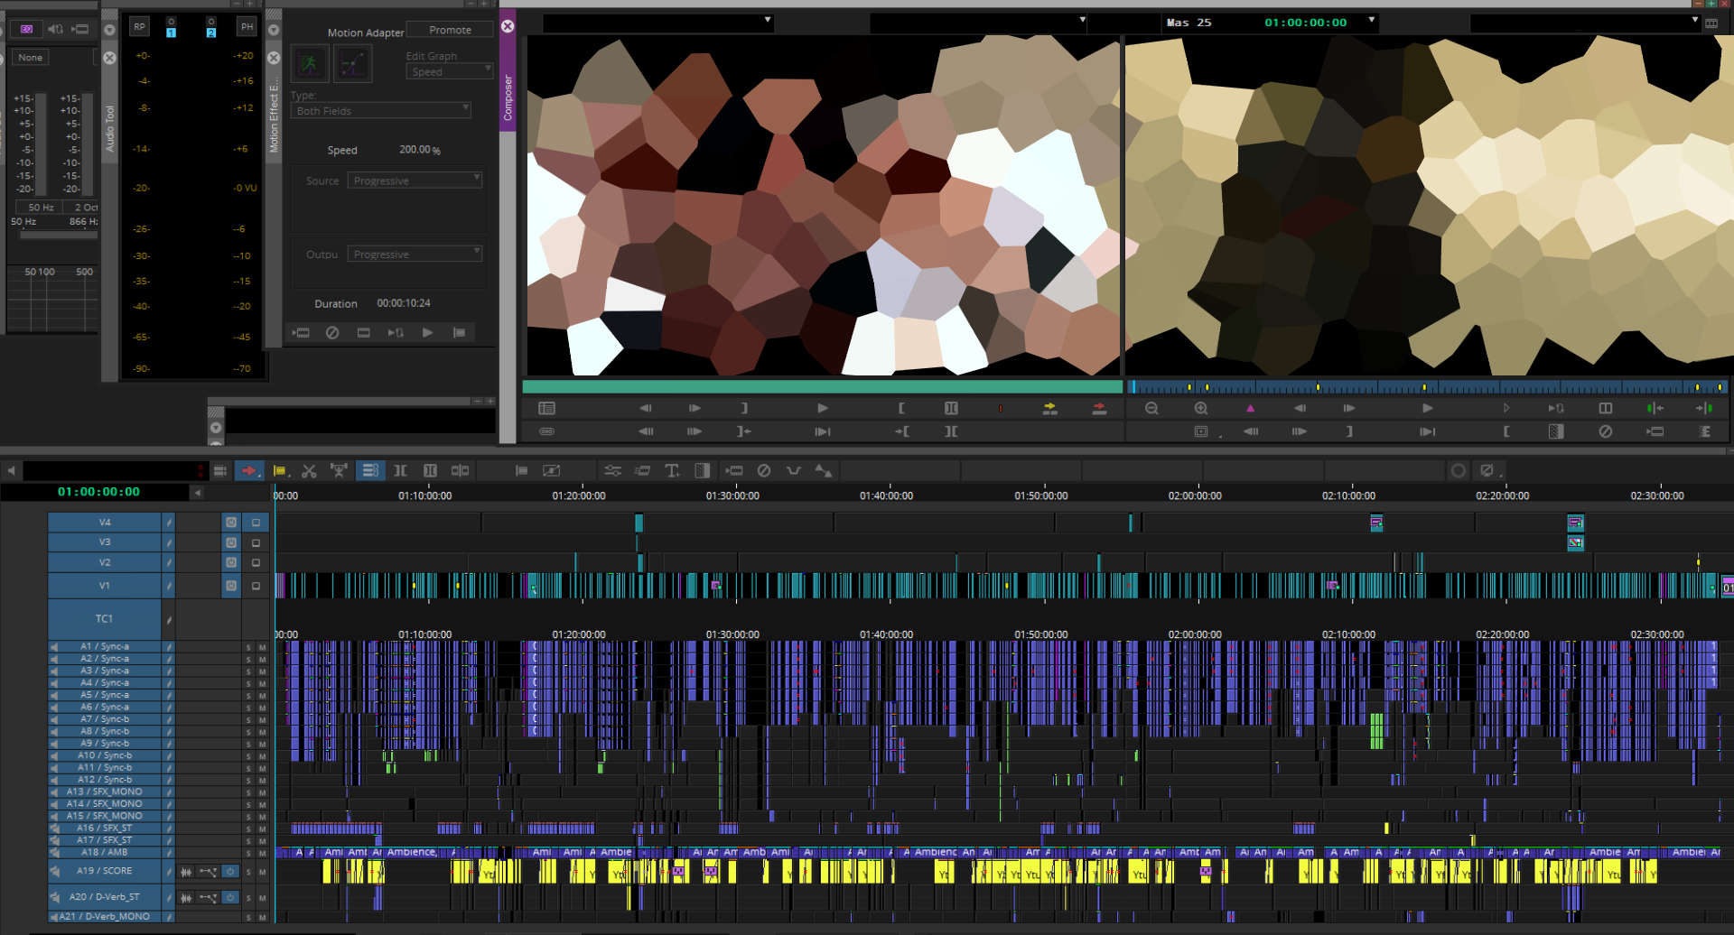Zoom in using the magnifier plus icon
Image resolution: width=1734 pixels, height=935 pixels.
click(1201, 408)
